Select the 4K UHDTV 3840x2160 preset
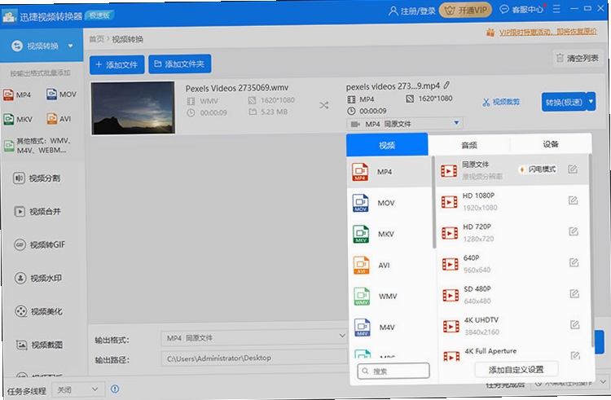The height and width of the screenshot is (400, 611). point(514,326)
